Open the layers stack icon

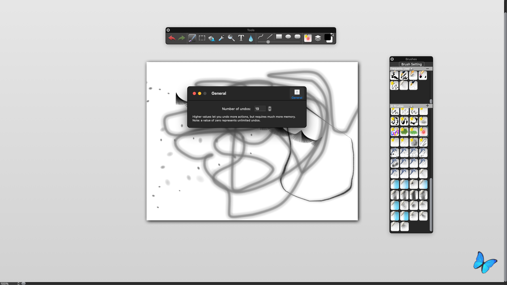(x=318, y=38)
